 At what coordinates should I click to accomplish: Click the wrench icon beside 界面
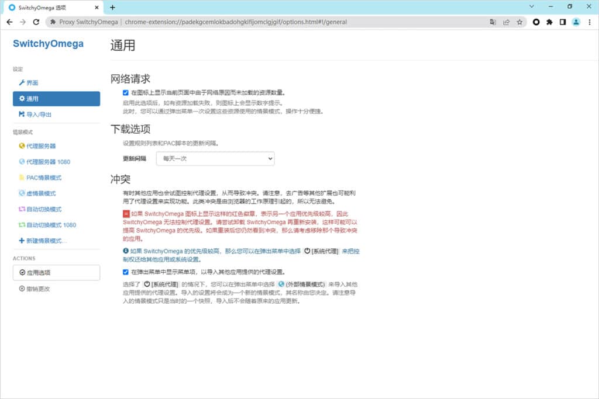click(x=22, y=83)
